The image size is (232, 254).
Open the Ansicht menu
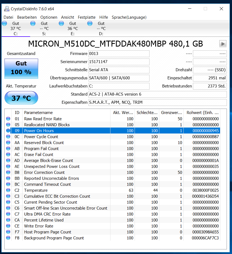(x=68, y=17)
